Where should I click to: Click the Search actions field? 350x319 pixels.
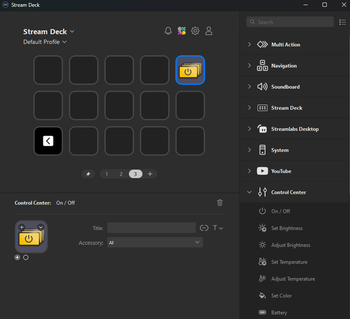coord(290,22)
